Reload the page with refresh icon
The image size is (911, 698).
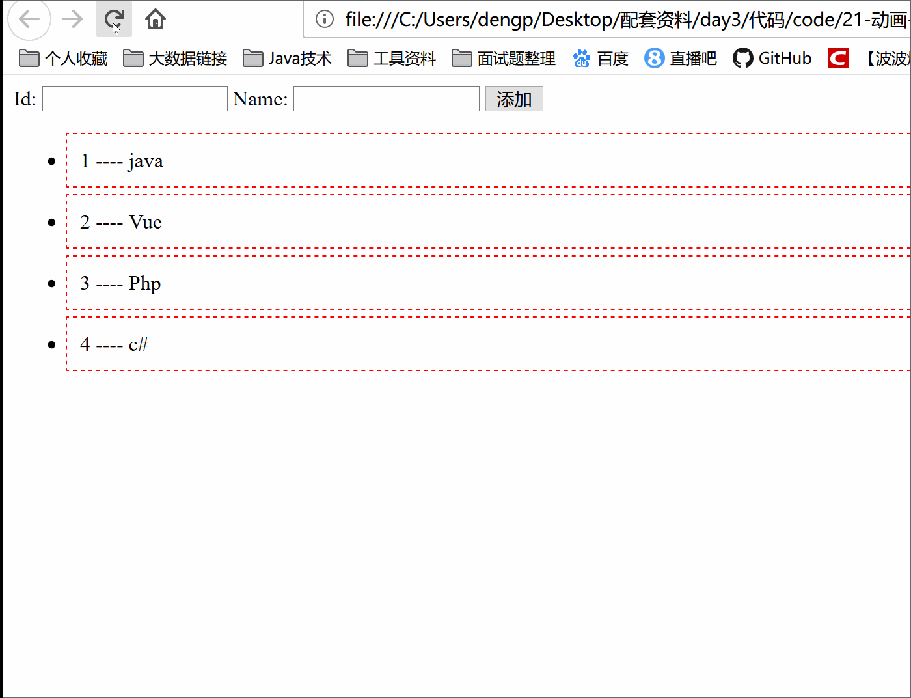(114, 20)
